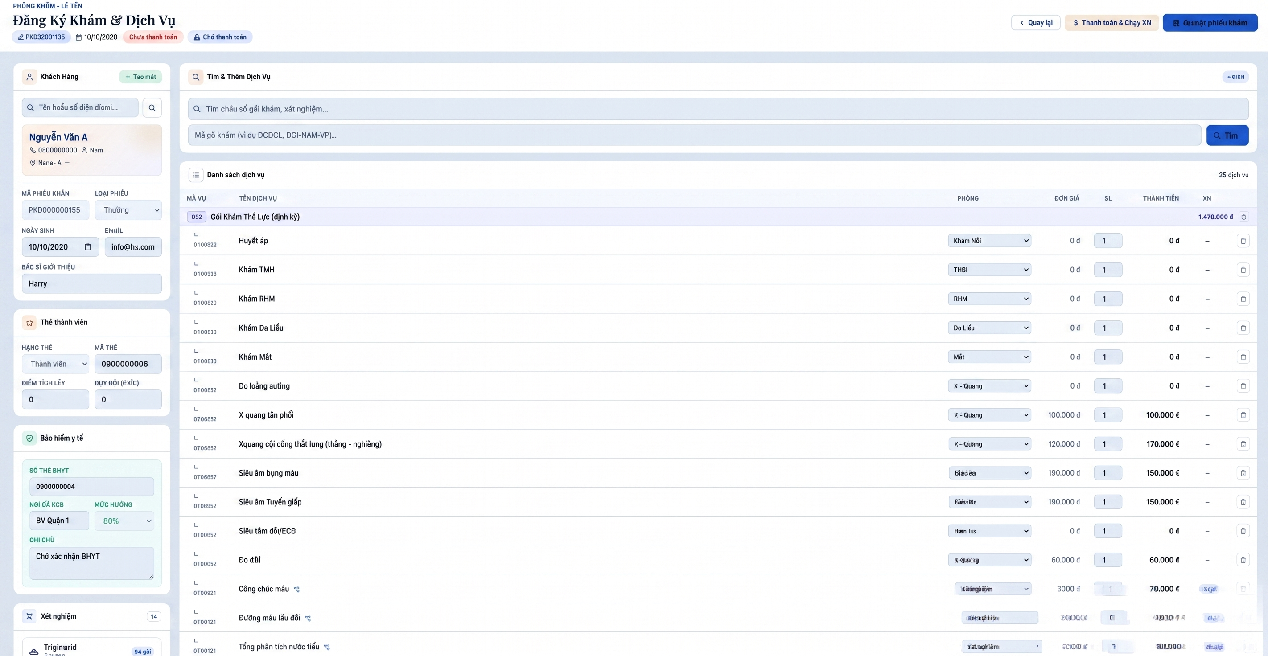Delete the Huyết áp service row
The height and width of the screenshot is (656, 1268).
click(1243, 241)
